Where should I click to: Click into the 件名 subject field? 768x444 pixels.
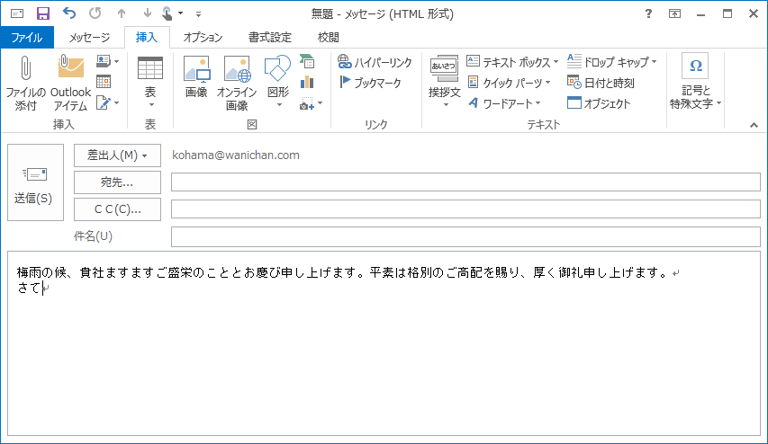click(x=465, y=237)
